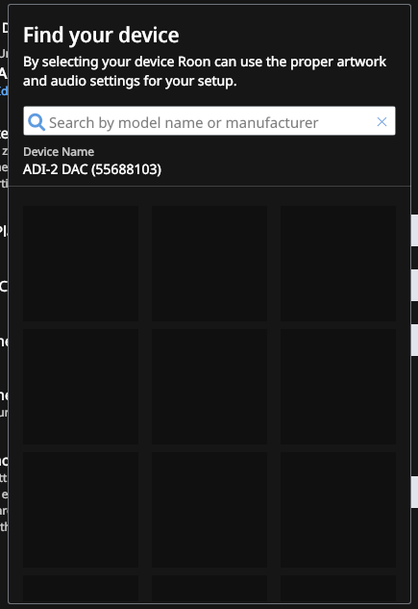Click the blue link text behind the dialog's left edge

click(x=4, y=90)
